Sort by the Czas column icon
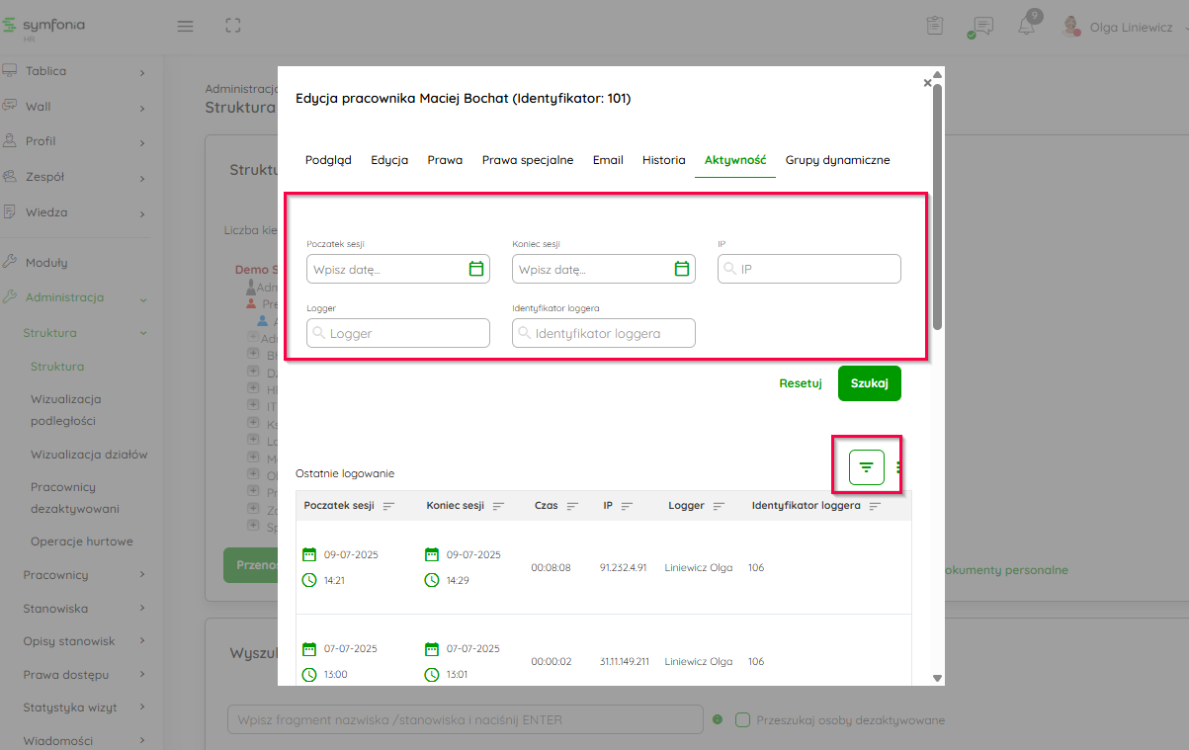 pyautogui.click(x=573, y=506)
